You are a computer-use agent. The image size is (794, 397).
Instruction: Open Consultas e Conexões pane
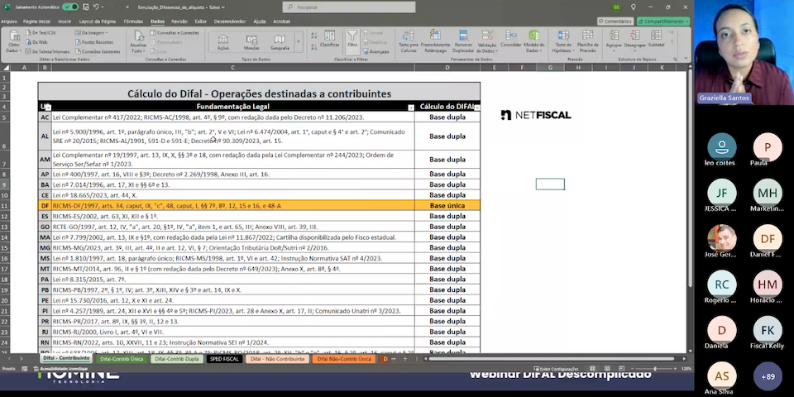pos(175,32)
